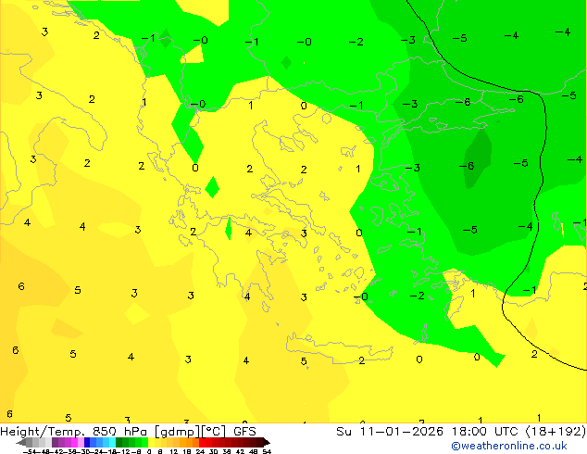The height and width of the screenshot is (454, 587).
Task: Click the gray left arrow end of legend
Action: [21, 442]
